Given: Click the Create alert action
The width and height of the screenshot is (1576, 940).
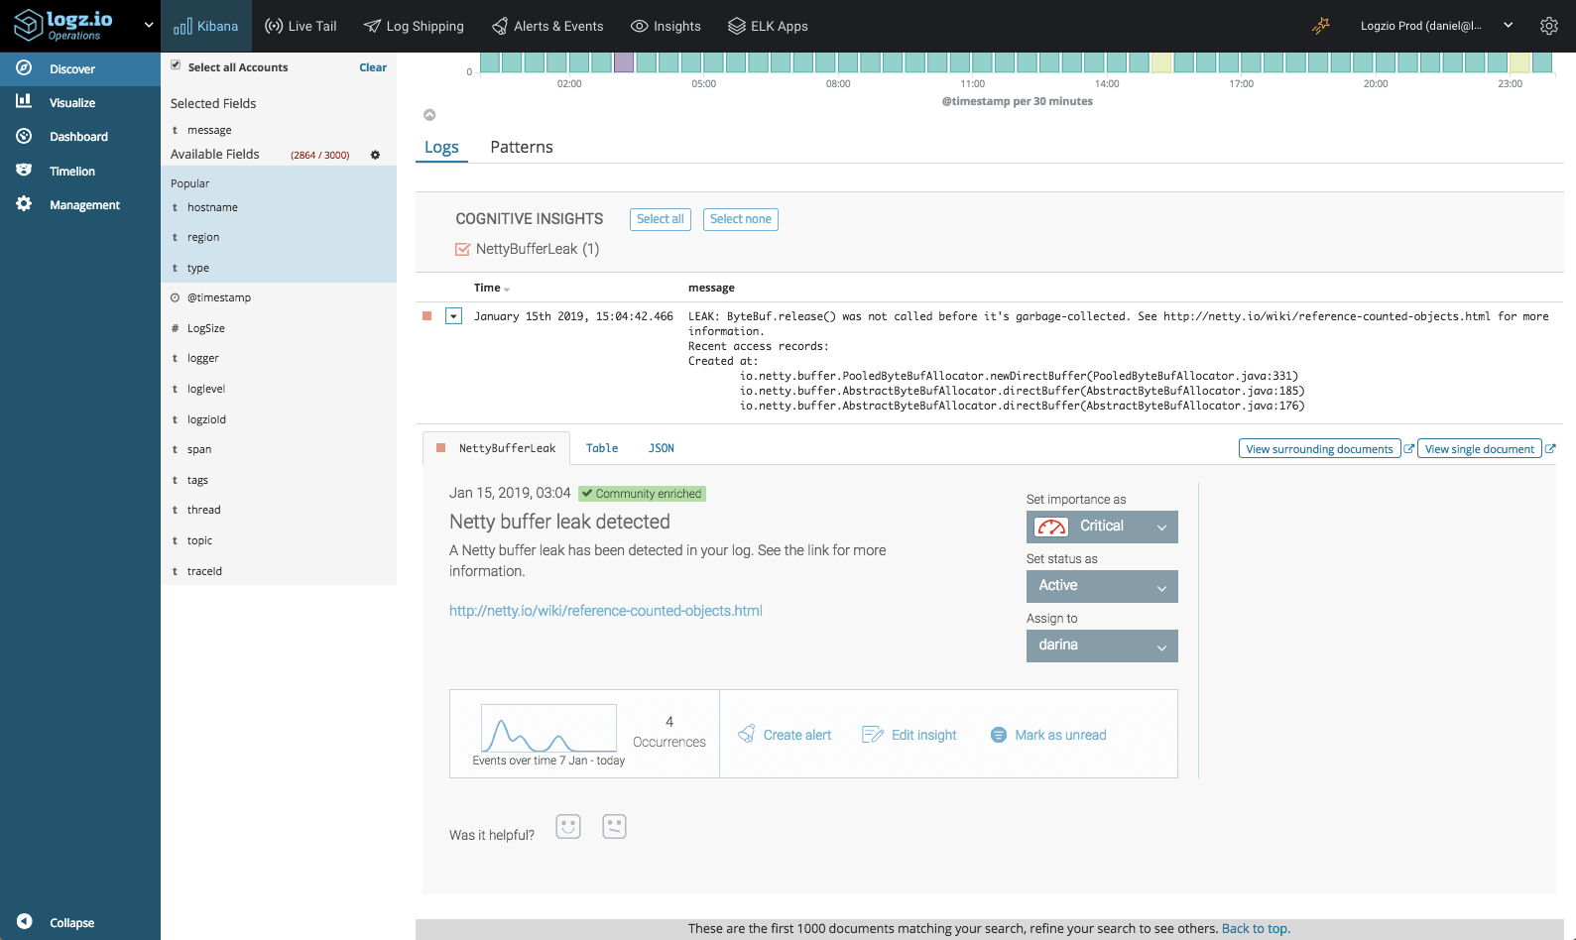Looking at the screenshot, I should point(785,735).
